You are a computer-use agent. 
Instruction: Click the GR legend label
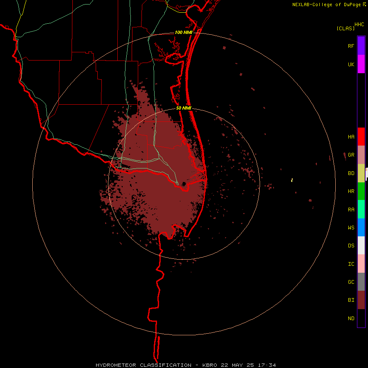(x=351, y=155)
